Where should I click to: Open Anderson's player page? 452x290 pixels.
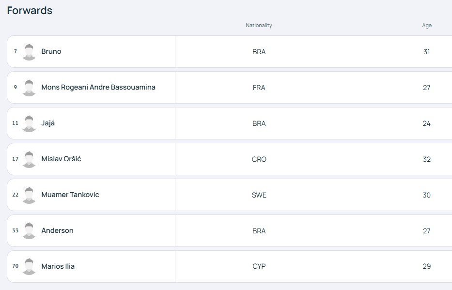click(x=57, y=230)
